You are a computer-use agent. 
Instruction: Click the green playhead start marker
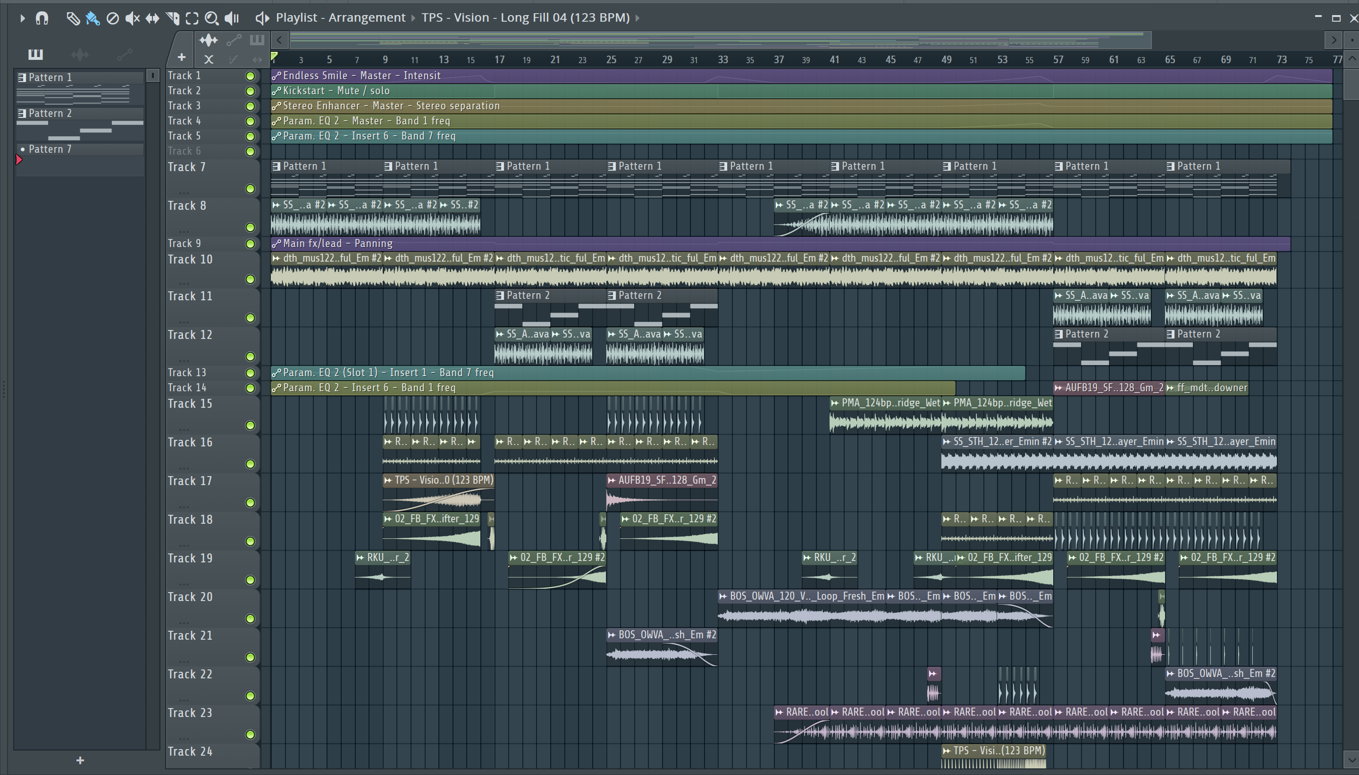click(274, 56)
